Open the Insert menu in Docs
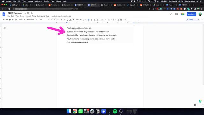204x115 pixels. (x=22, y=16)
